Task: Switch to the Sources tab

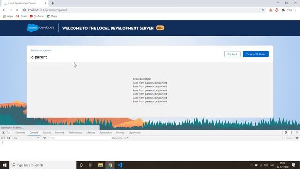Action: pos(47,132)
